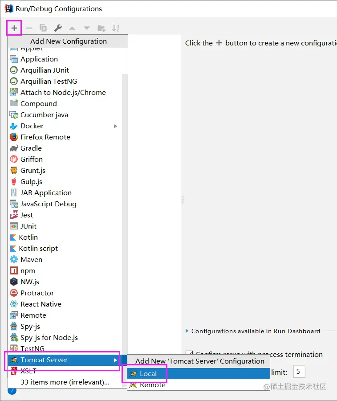This screenshot has height=401, width=337.
Task: Expand the Docker submenu arrow
Action: [x=115, y=126]
